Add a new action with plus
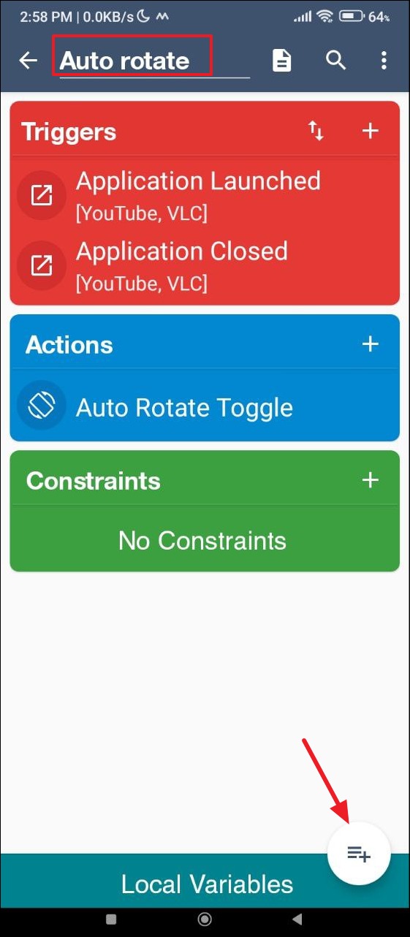The height and width of the screenshot is (937, 410). tap(371, 344)
